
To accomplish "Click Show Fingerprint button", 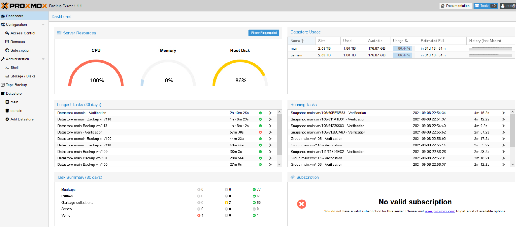I will click(x=264, y=33).
